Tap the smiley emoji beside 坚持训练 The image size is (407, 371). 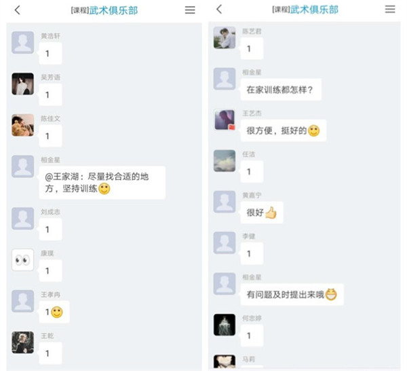tap(104, 189)
